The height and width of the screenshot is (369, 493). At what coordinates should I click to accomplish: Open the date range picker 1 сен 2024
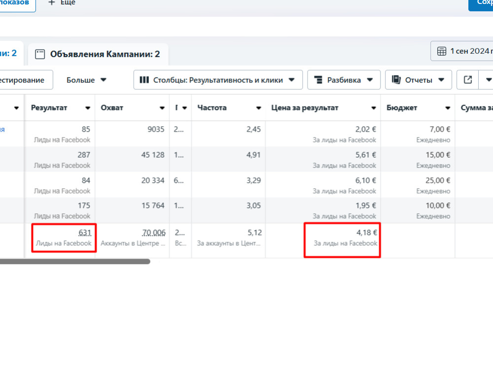461,51
